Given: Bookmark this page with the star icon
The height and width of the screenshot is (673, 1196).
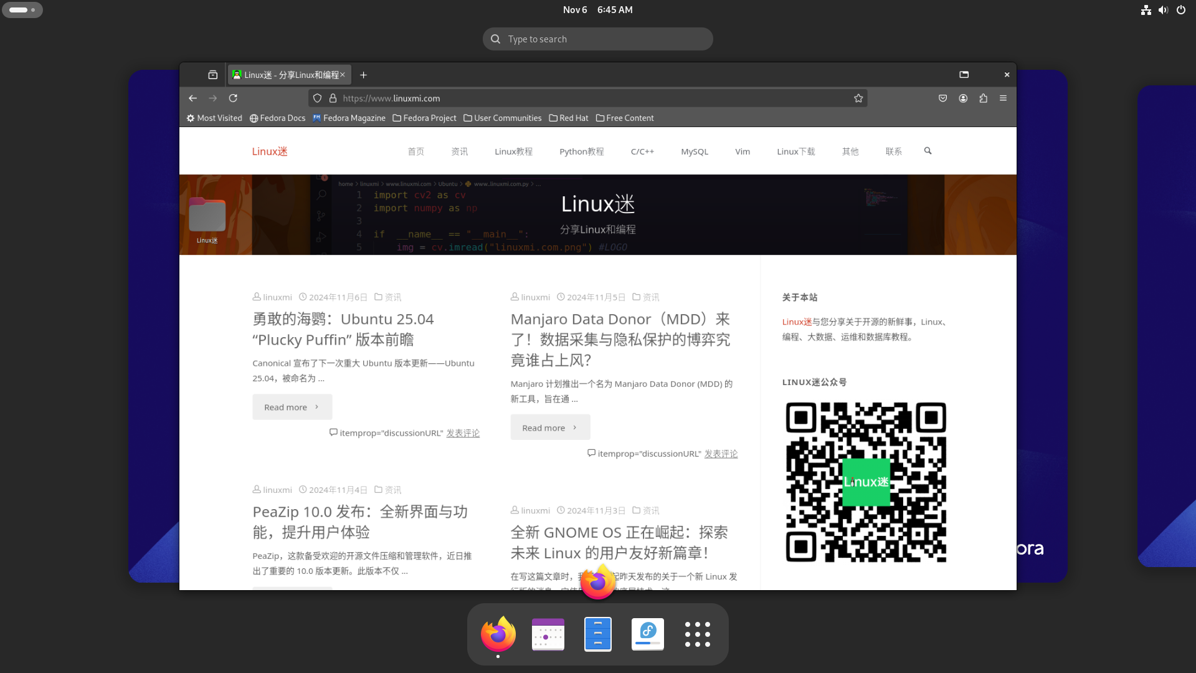Looking at the screenshot, I should [858, 98].
